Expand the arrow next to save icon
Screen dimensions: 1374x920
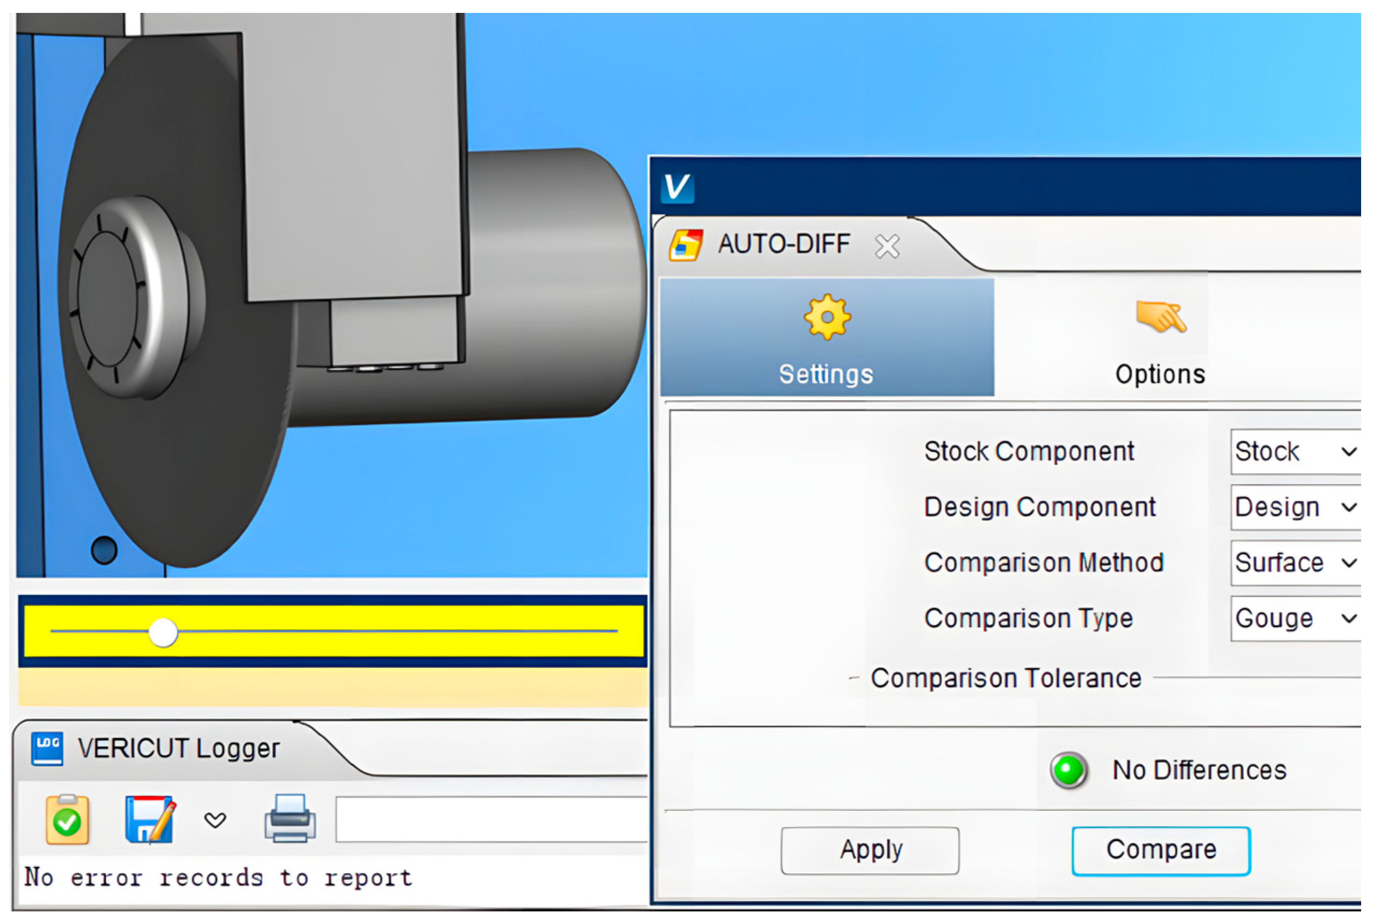[x=215, y=820]
